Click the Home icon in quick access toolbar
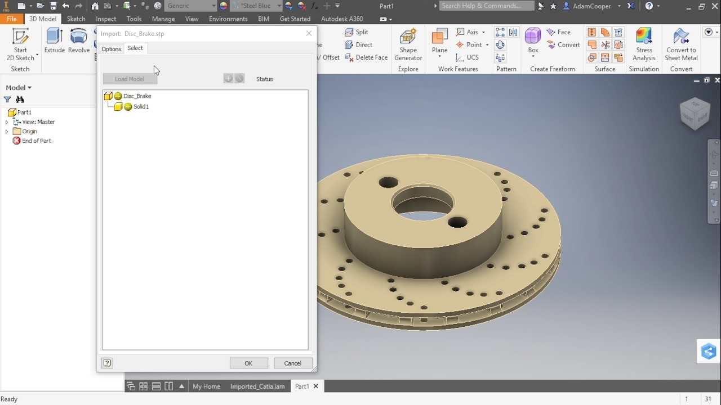The width and height of the screenshot is (721, 405). click(x=95, y=6)
